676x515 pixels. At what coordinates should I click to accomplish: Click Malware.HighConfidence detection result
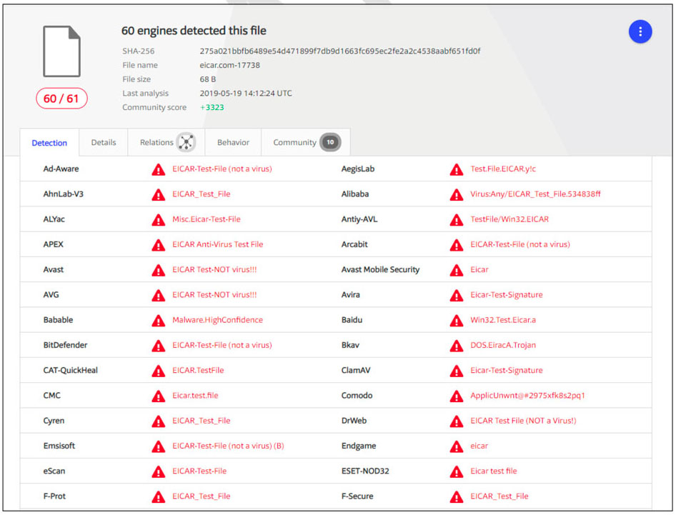[217, 320]
